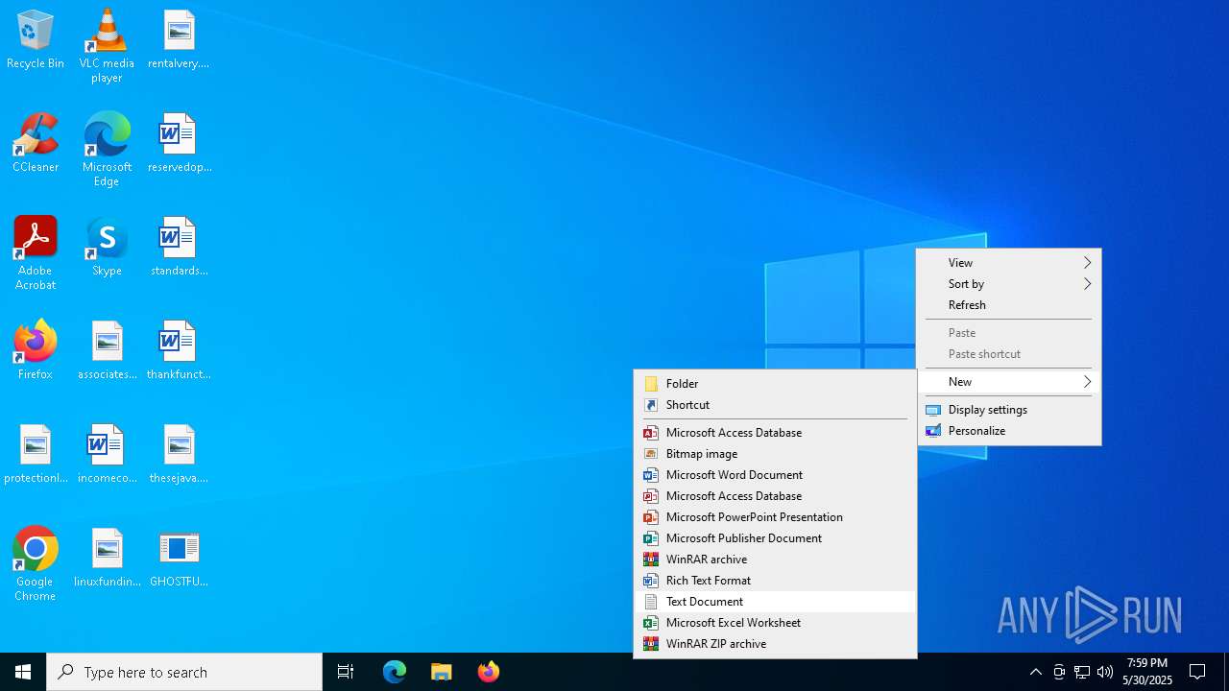Select the Firefox desktop shortcut
Image resolution: width=1229 pixels, height=691 pixels.
coord(36,351)
